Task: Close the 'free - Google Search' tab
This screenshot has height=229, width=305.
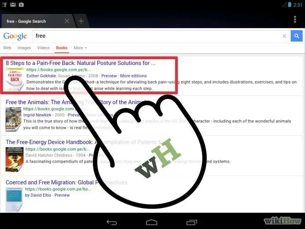Action: pyautogui.click(x=67, y=21)
